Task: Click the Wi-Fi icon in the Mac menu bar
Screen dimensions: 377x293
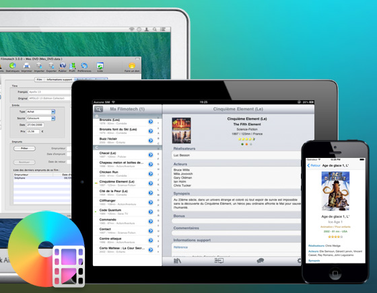Action: pyautogui.click(x=131, y=30)
